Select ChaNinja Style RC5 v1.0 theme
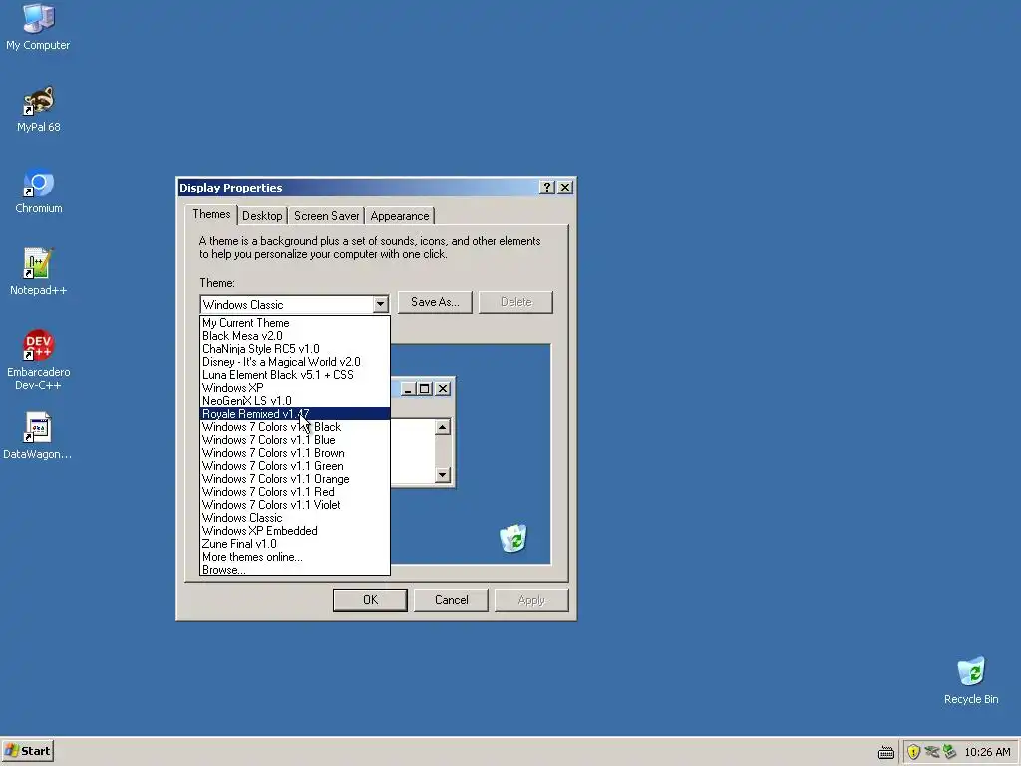 (x=295, y=349)
